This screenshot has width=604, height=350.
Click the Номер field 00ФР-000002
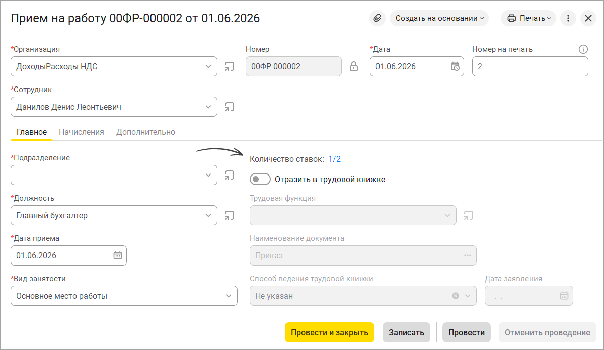(x=293, y=66)
